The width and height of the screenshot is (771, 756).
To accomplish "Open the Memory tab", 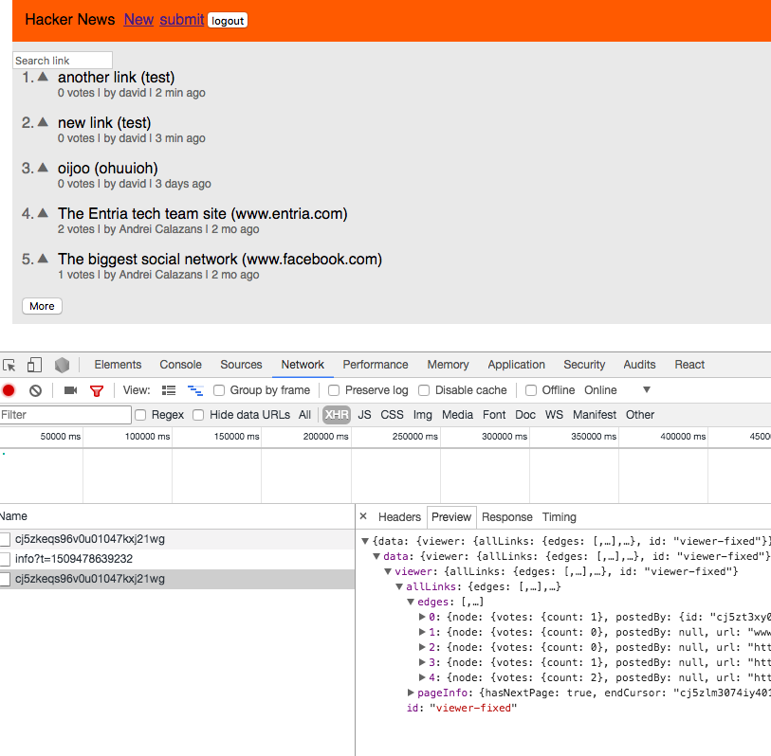I will point(448,365).
